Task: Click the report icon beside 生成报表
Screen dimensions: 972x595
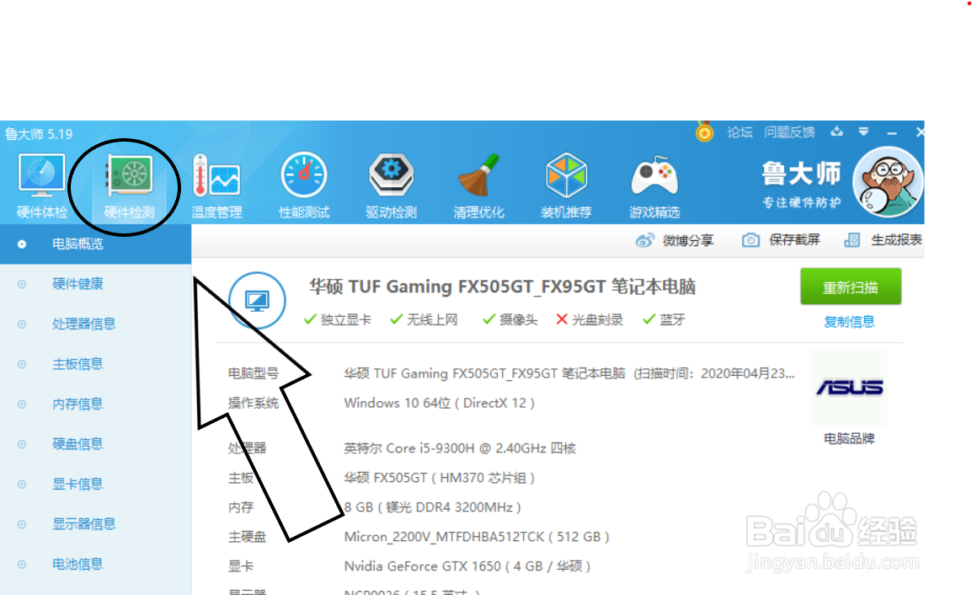Action: pyautogui.click(x=852, y=240)
